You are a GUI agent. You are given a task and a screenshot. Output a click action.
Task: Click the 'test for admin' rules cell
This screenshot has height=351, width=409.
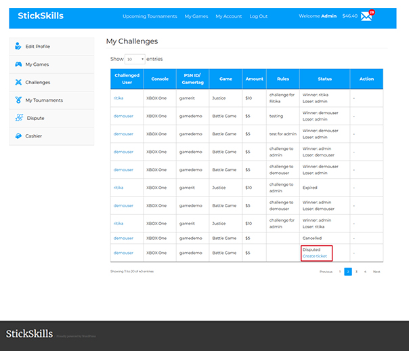point(283,134)
